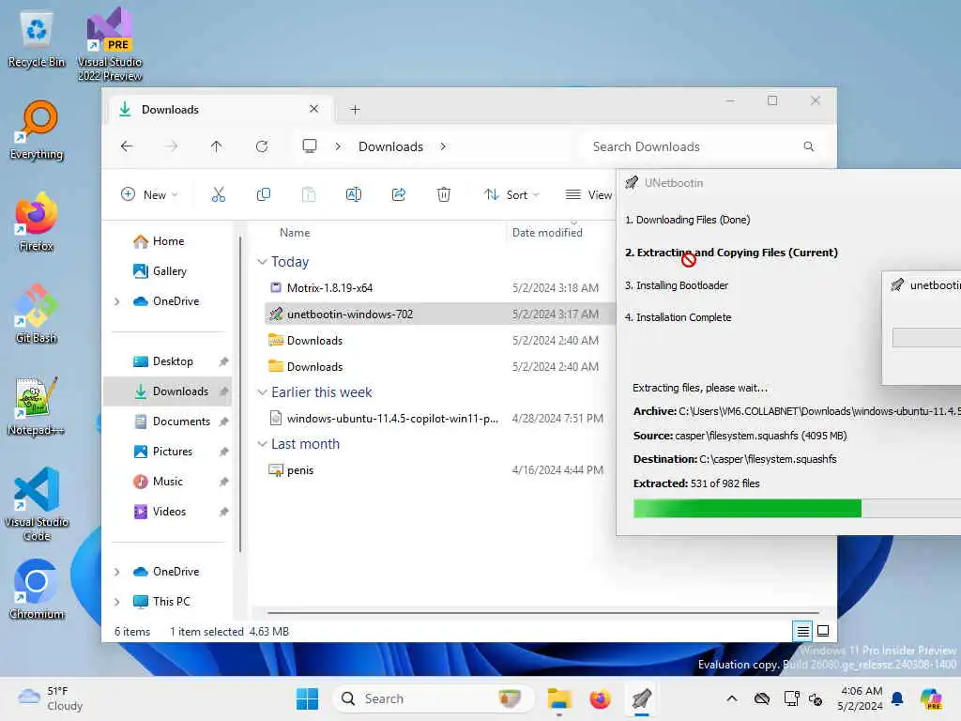Collapse the Today file group
Viewport: 961px width, 721px height.
(262, 262)
